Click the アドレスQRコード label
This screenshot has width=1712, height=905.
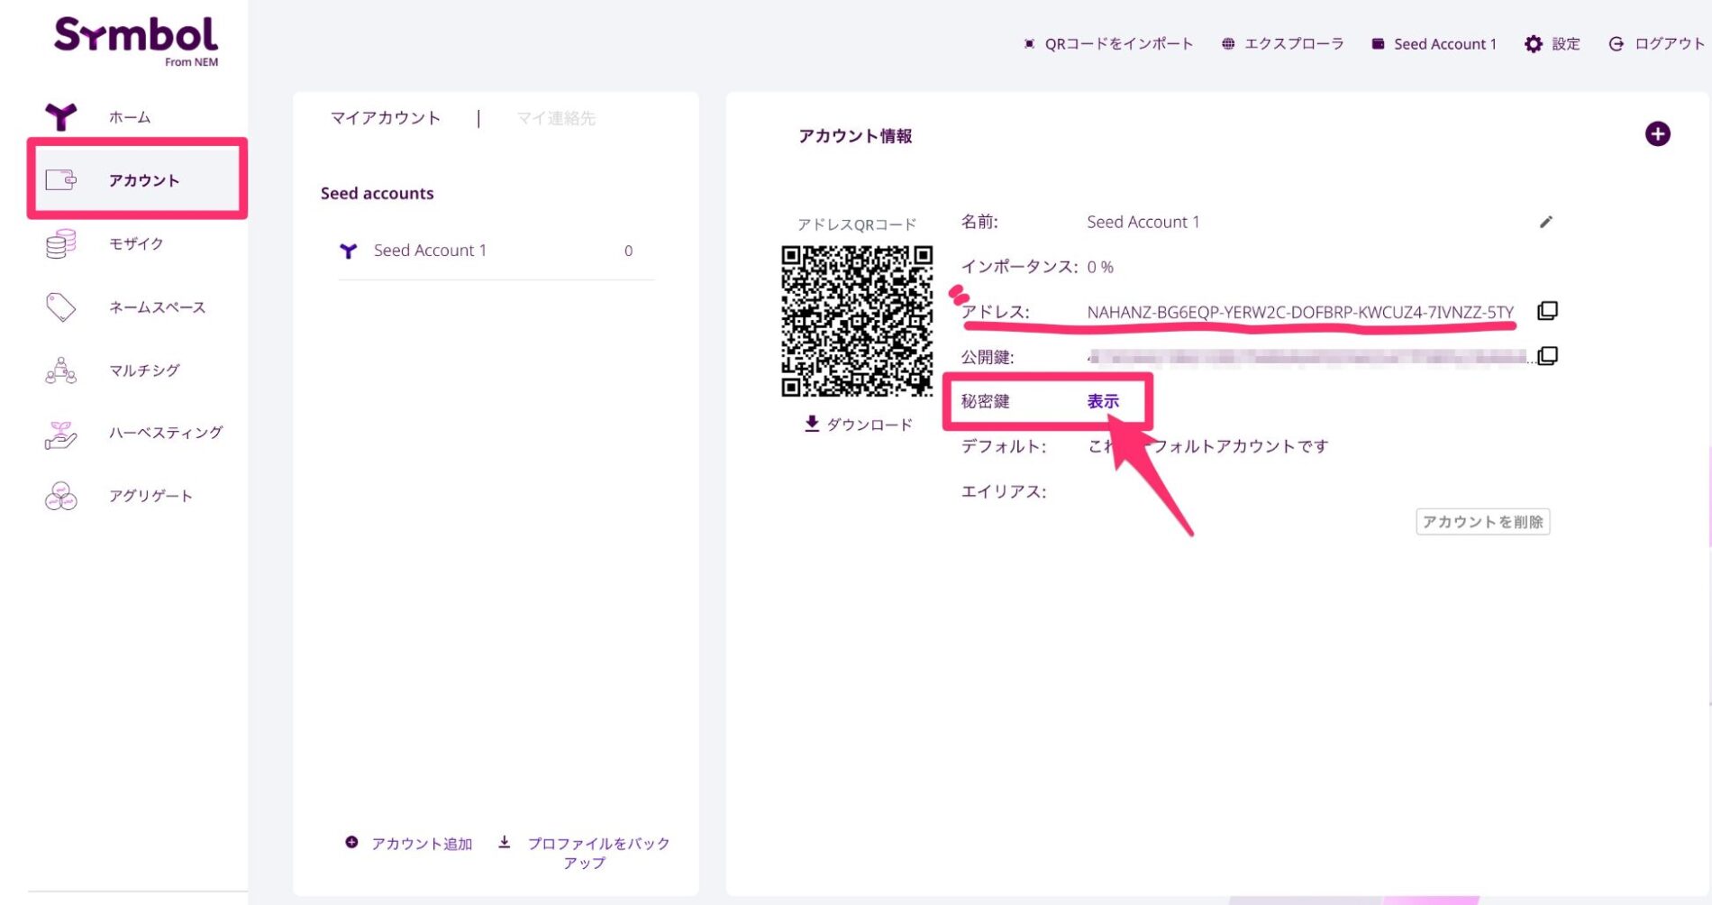pos(857,224)
